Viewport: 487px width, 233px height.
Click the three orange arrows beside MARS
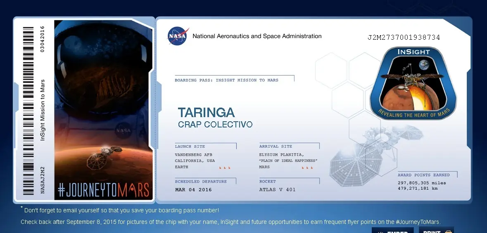[307, 168]
